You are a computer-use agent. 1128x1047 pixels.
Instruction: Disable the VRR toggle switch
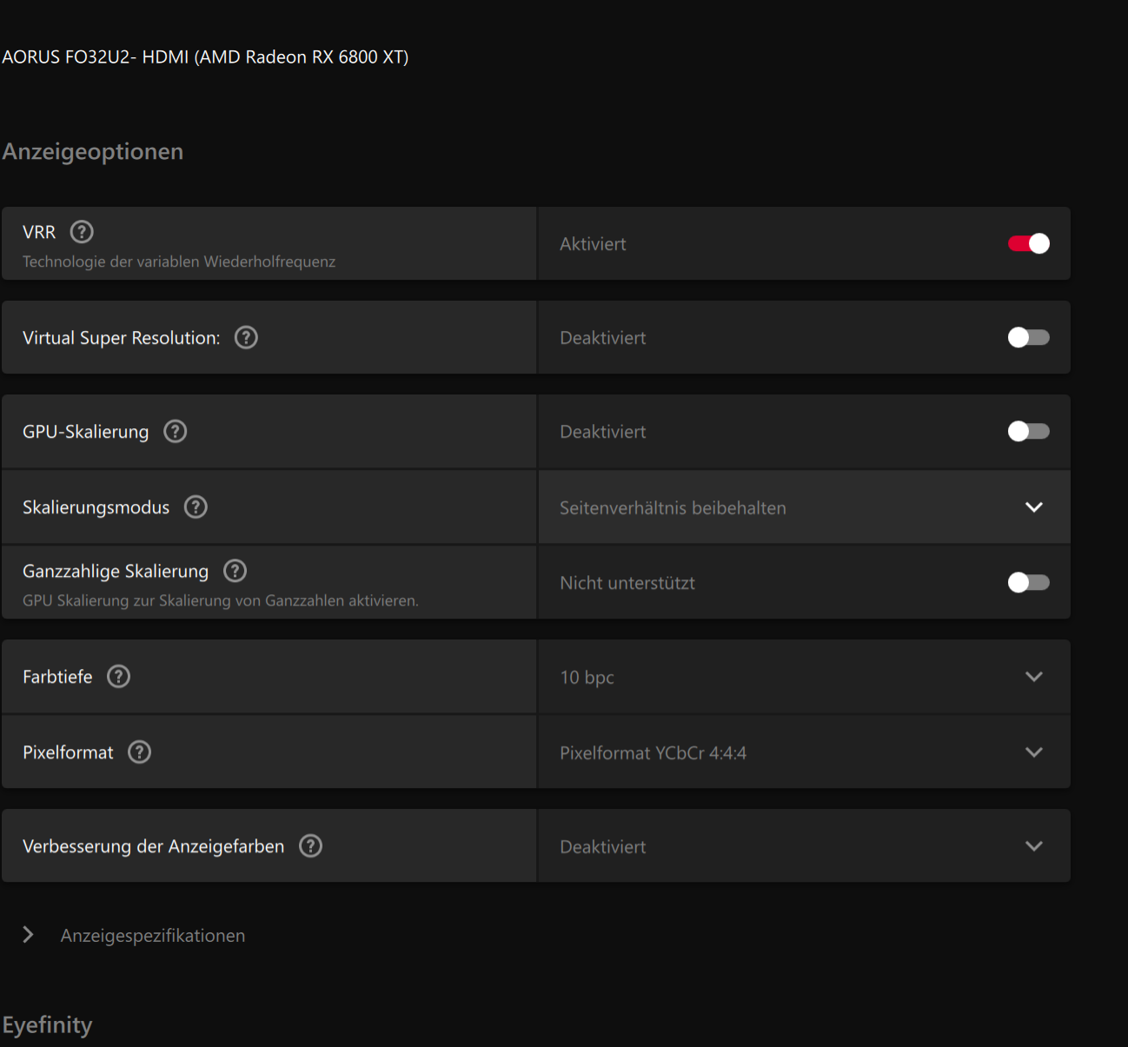(x=1028, y=243)
